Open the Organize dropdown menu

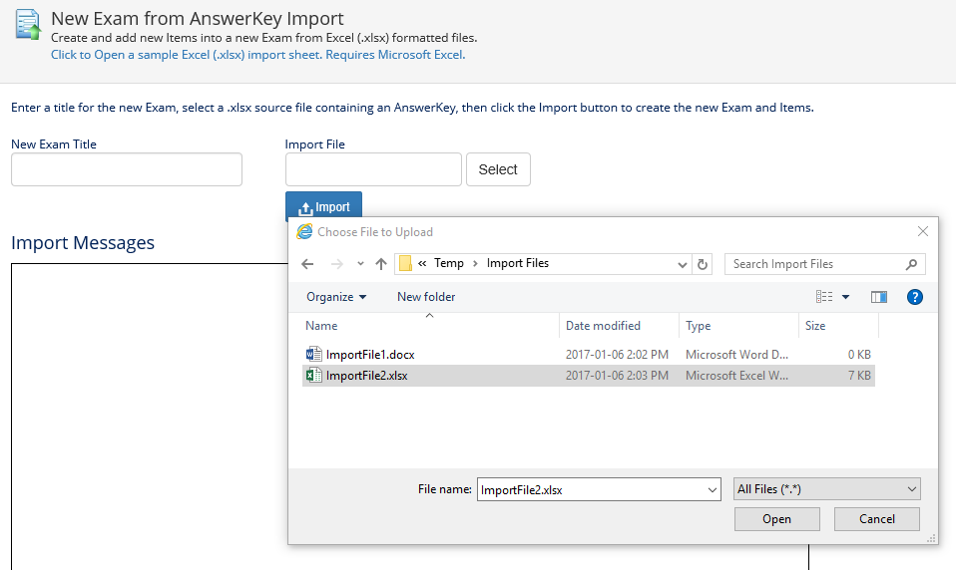(x=336, y=297)
